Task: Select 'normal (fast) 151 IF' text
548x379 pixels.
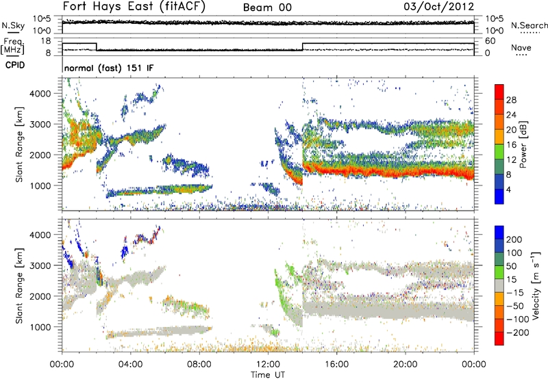Action: click(x=109, y=68)
